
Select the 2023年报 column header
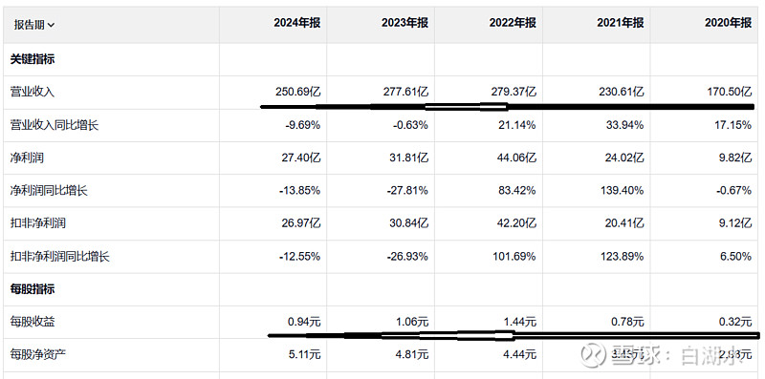[x=404, y=23]
